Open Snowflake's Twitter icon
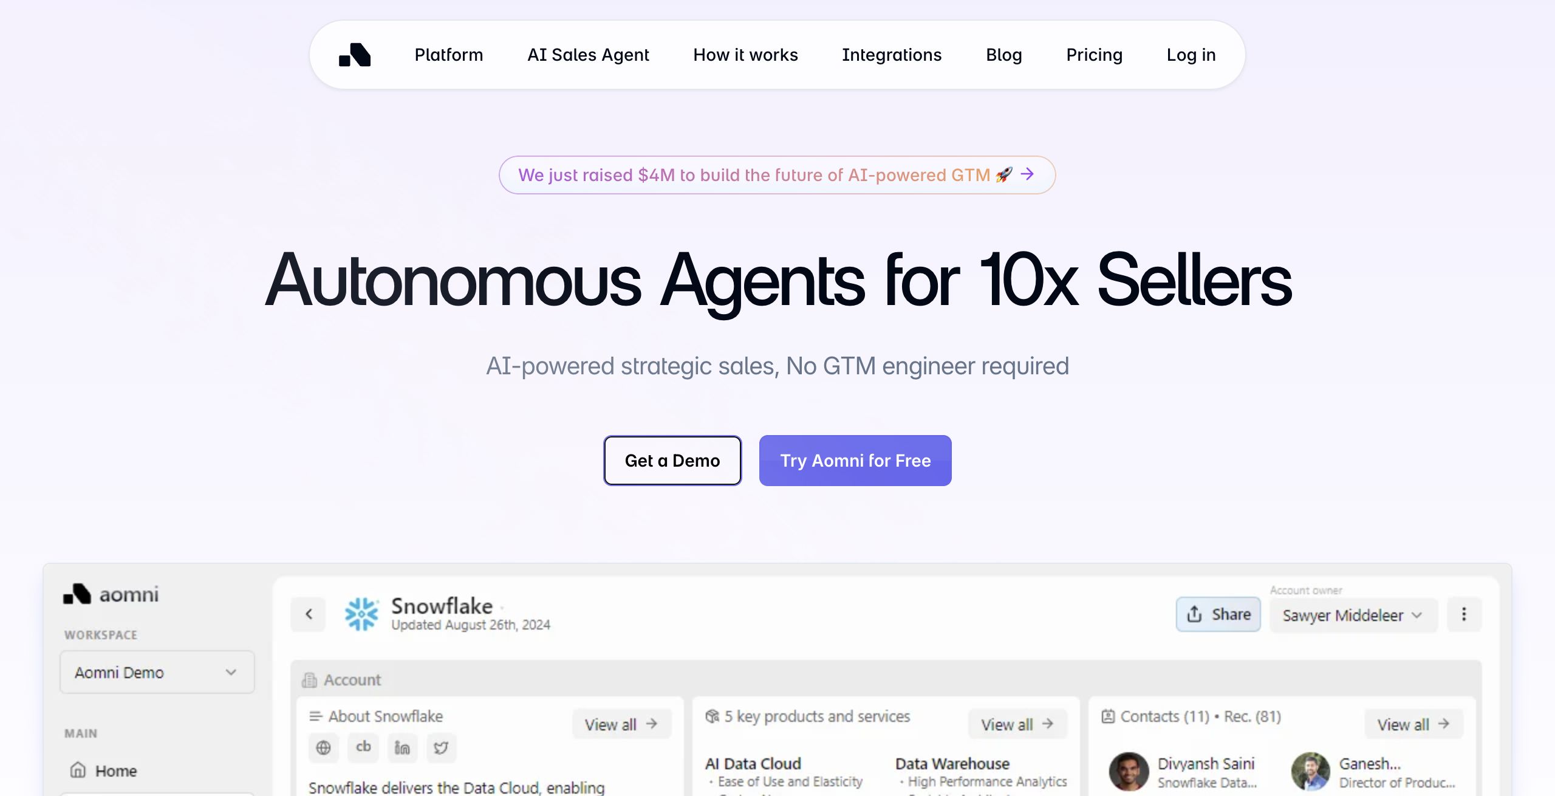The width and height of the screenshot is (1555, 796). coord(442,747)
